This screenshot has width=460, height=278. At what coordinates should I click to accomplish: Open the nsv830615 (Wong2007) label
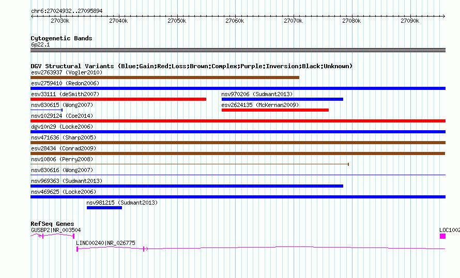point(62,105)
